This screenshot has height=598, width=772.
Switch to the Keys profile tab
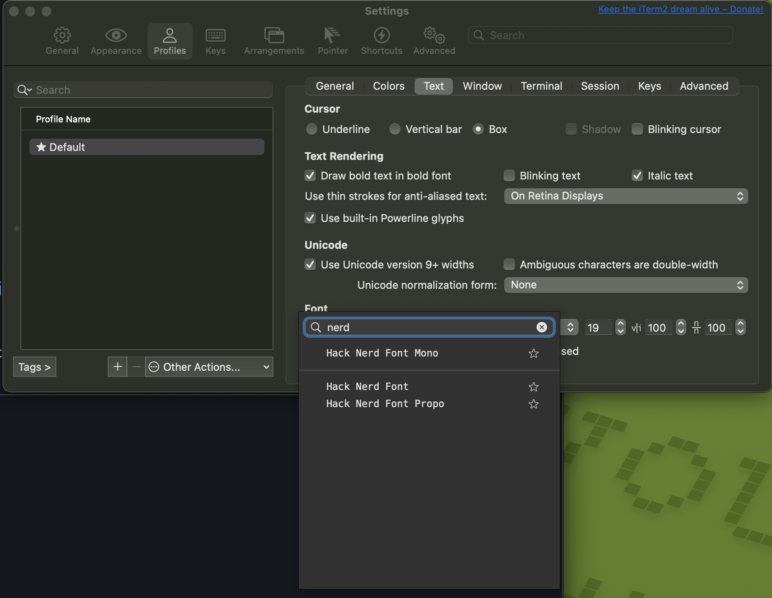(x=649, y=86)
